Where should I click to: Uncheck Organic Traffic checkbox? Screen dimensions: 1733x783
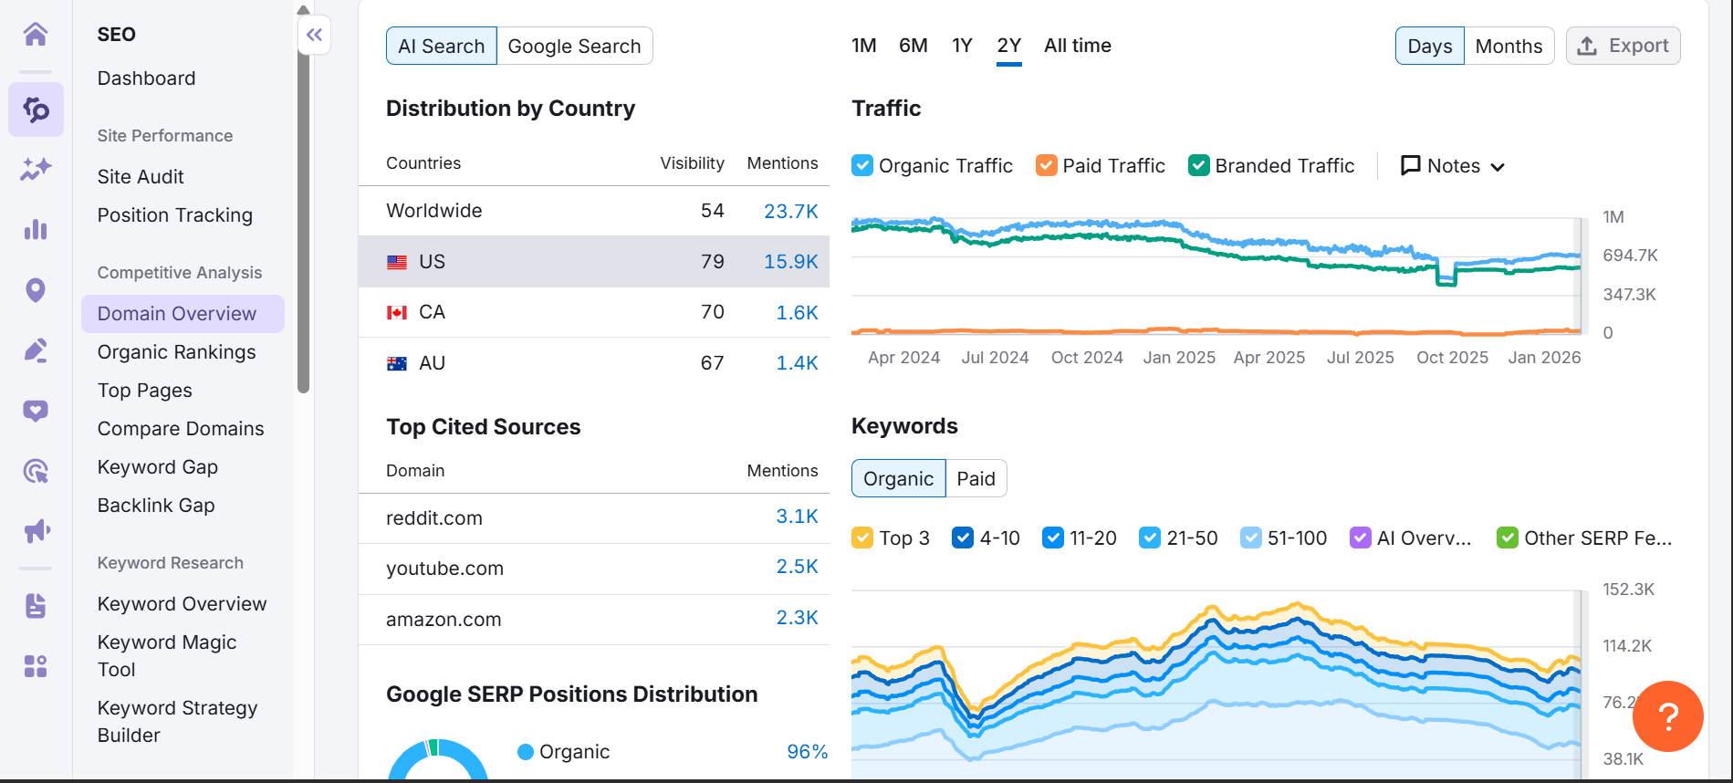tap(862, 165)
